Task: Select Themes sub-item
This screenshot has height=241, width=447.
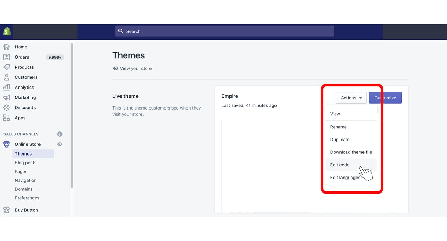Action: pyautogui.click(x=33, y=154)
